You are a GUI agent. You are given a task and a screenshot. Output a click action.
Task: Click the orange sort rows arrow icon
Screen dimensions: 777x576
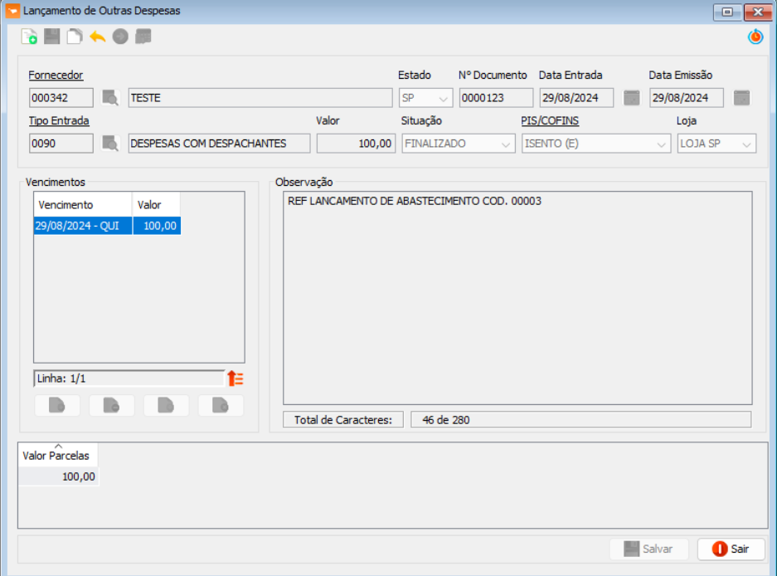(236, 378)
